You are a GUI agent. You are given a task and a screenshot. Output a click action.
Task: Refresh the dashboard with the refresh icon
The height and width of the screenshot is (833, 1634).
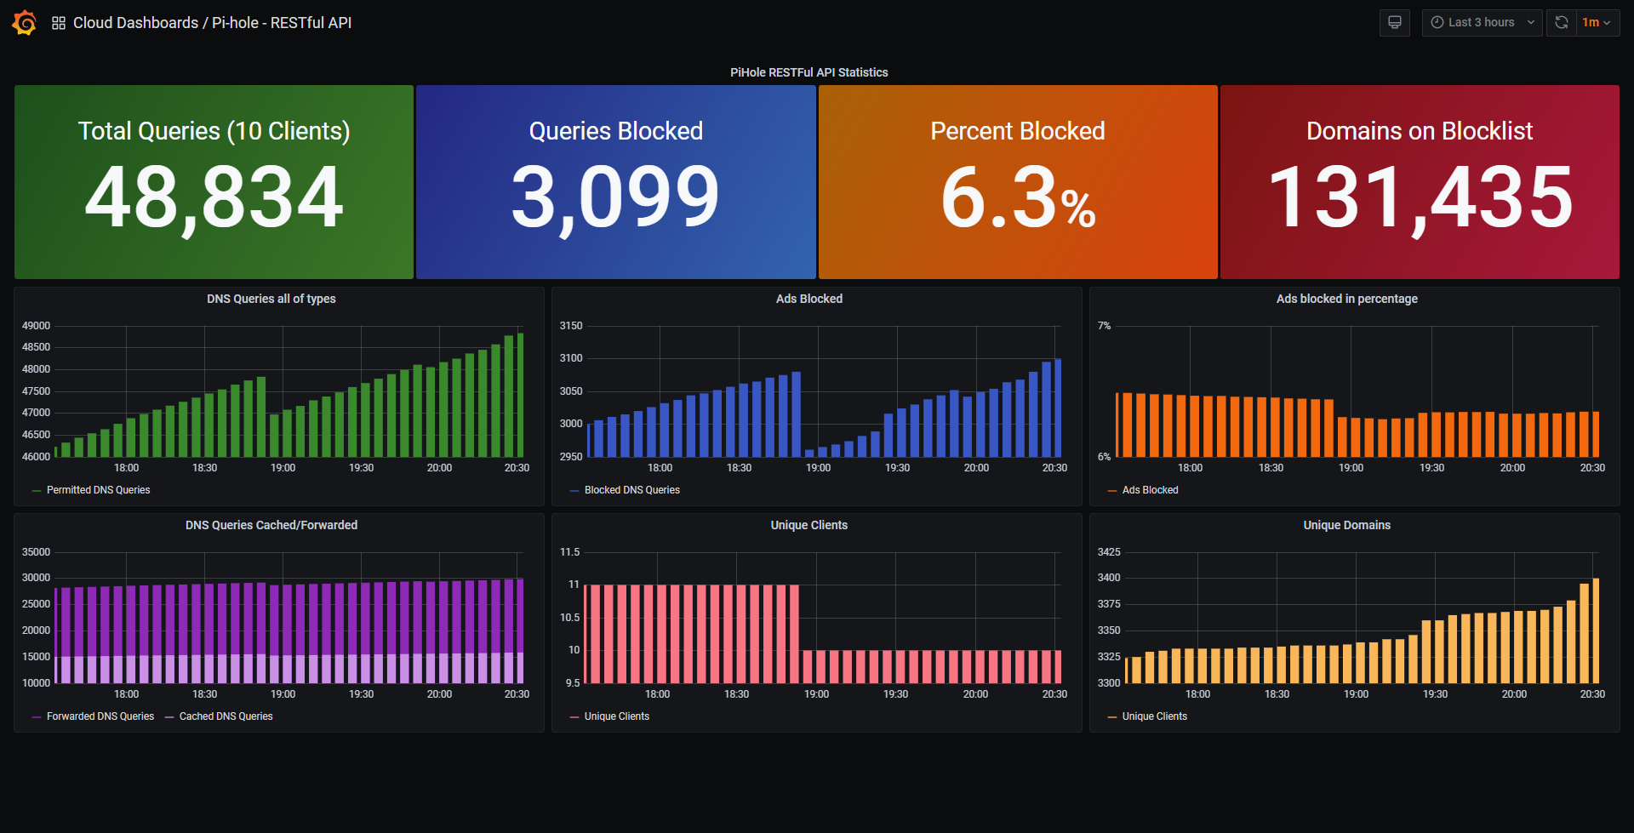coord(1562,23)
